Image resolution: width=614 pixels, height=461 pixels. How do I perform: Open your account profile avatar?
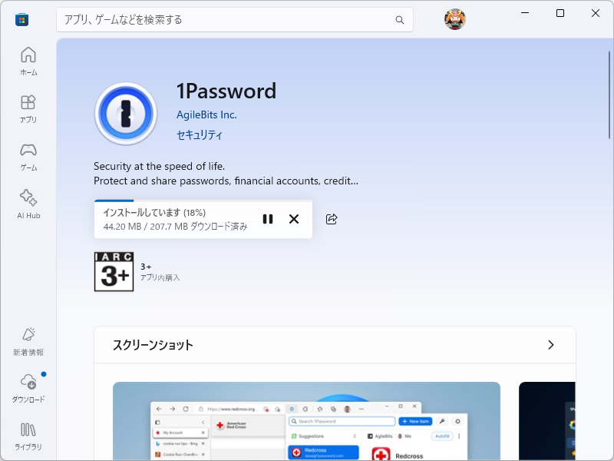point(454,19)
